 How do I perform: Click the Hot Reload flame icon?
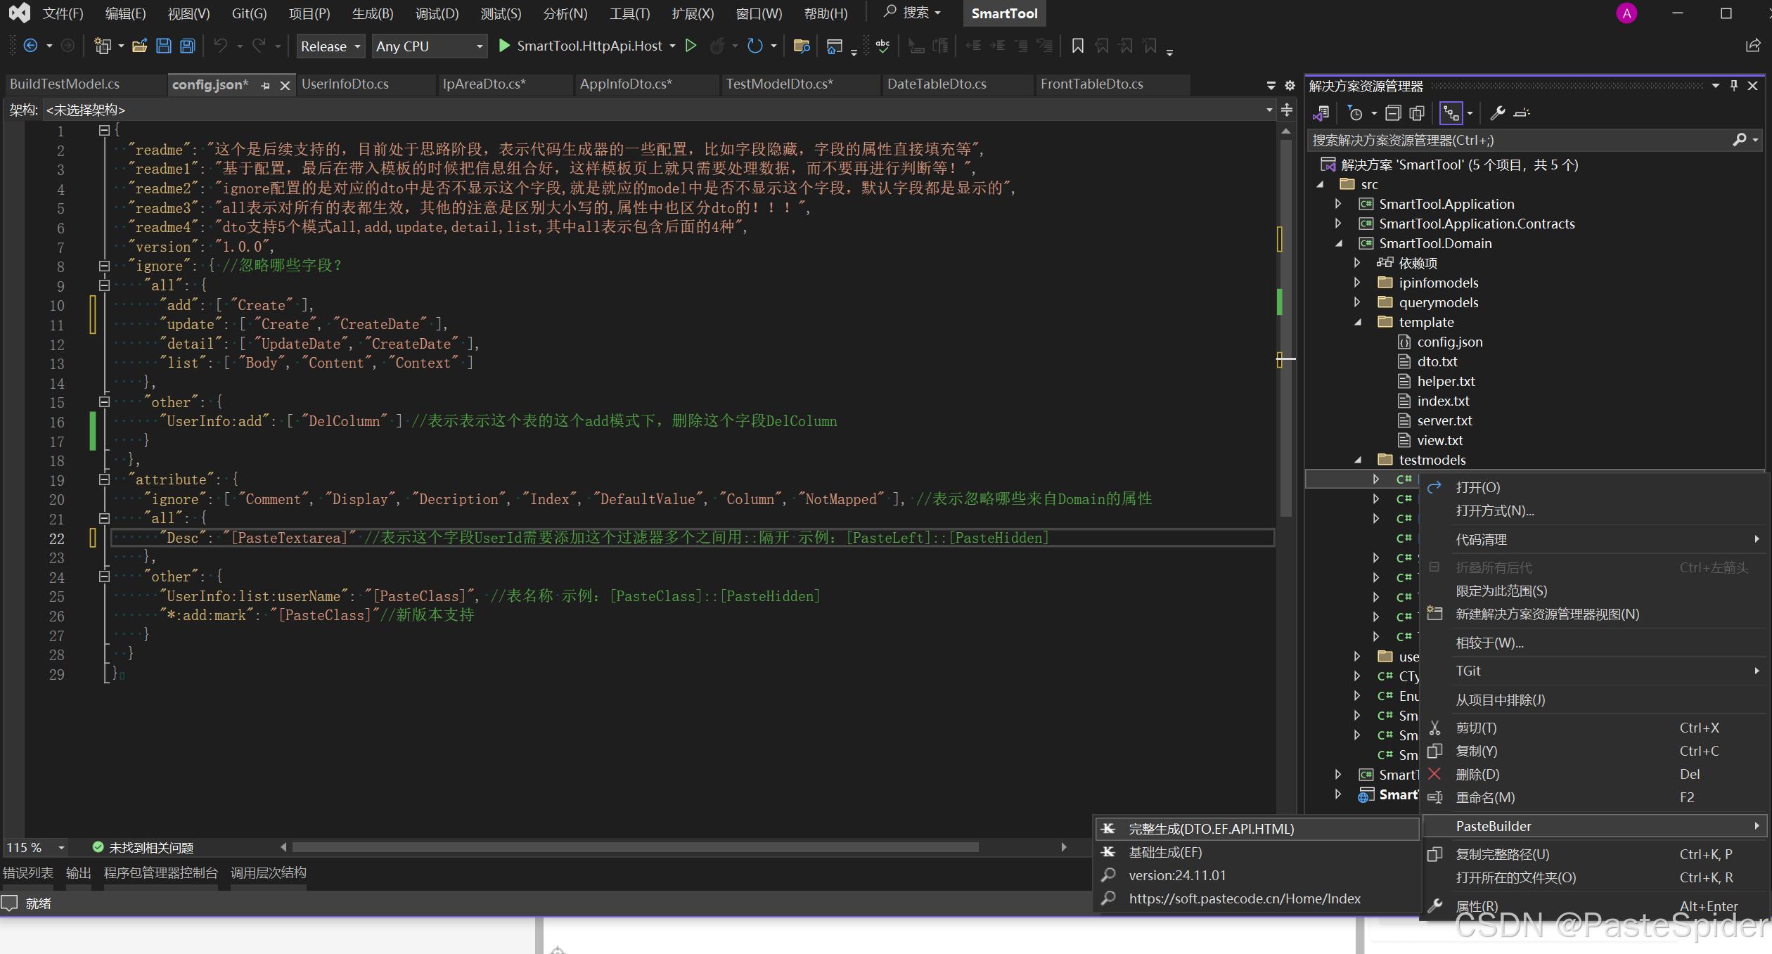pyautogui.click(x=717, y=46)
